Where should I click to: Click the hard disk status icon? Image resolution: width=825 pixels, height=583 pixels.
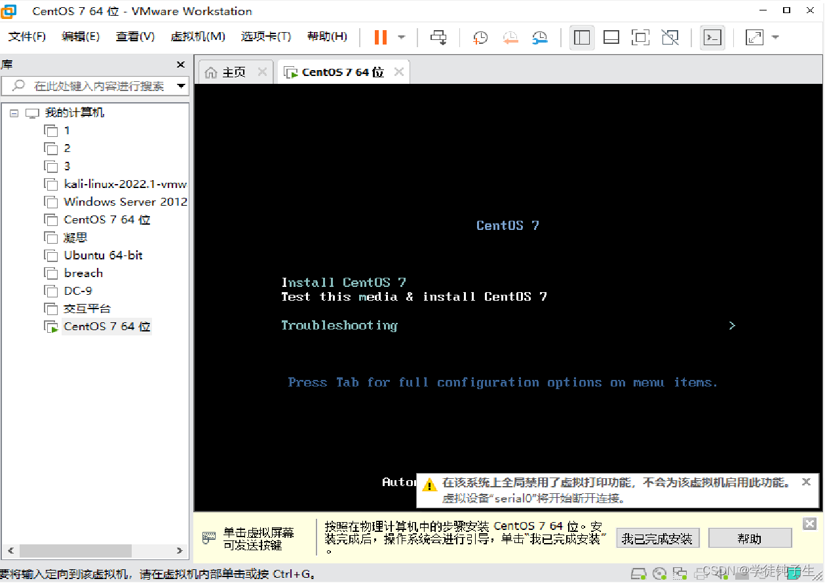click(638, 573)
